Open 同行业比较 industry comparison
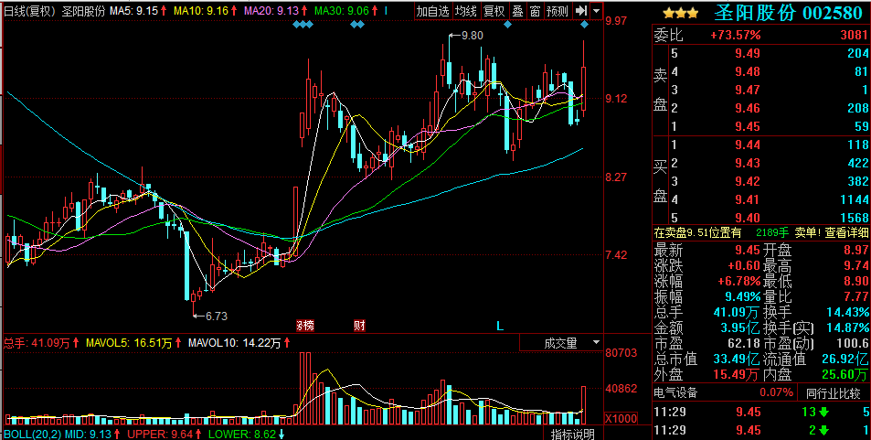 coord(834,392)
